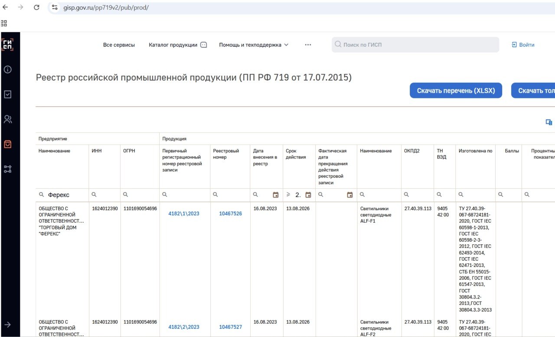Open the apps grid icon below the toolbar
The height and width of the screenshot is (337, 555).
[x=4, y=23]
